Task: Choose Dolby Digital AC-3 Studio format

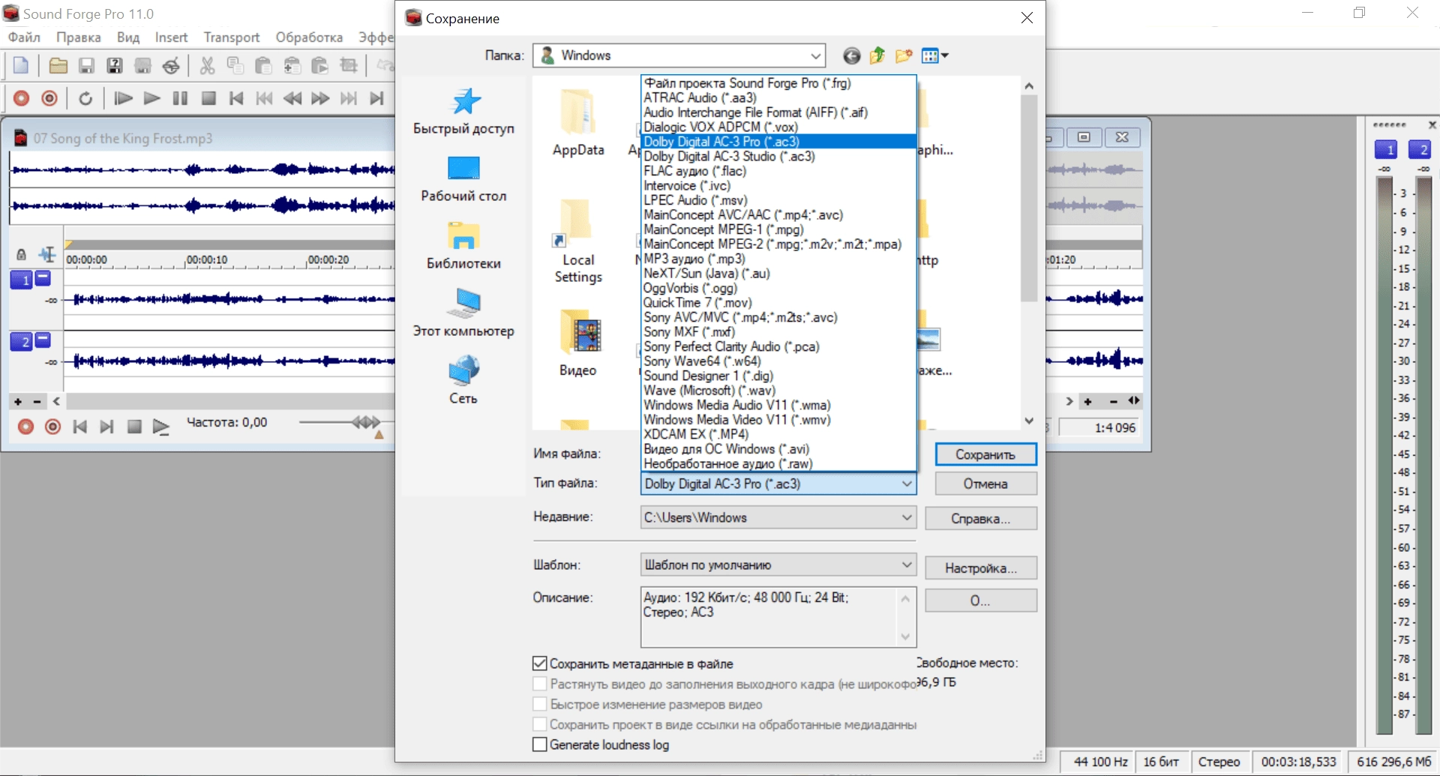Action: [779, 156]
